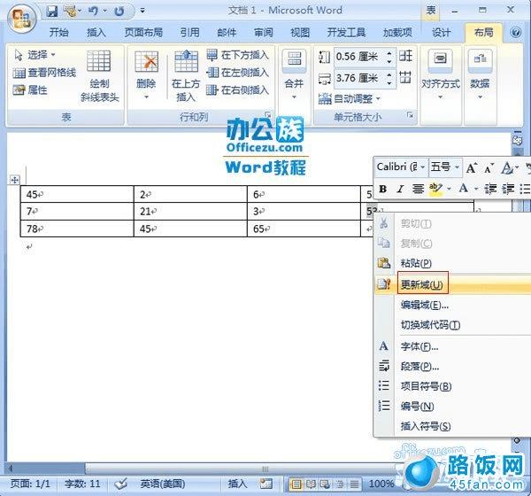Choose 字体(F)... from context menu

click(452, 346)
